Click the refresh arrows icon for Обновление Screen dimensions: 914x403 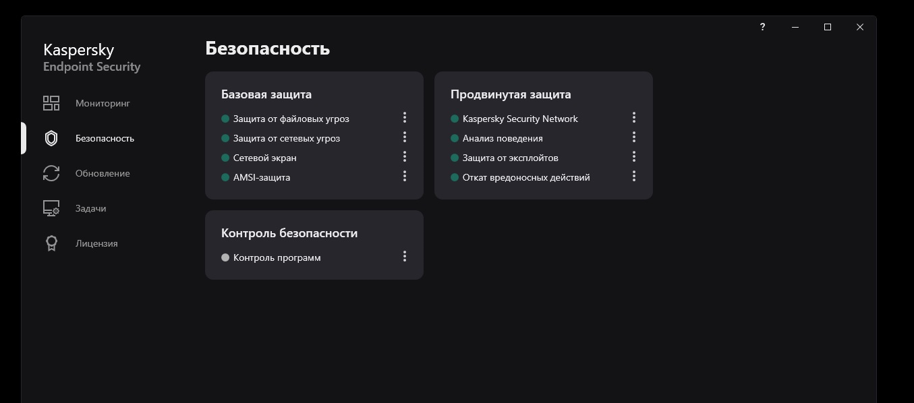click(51, 173)
